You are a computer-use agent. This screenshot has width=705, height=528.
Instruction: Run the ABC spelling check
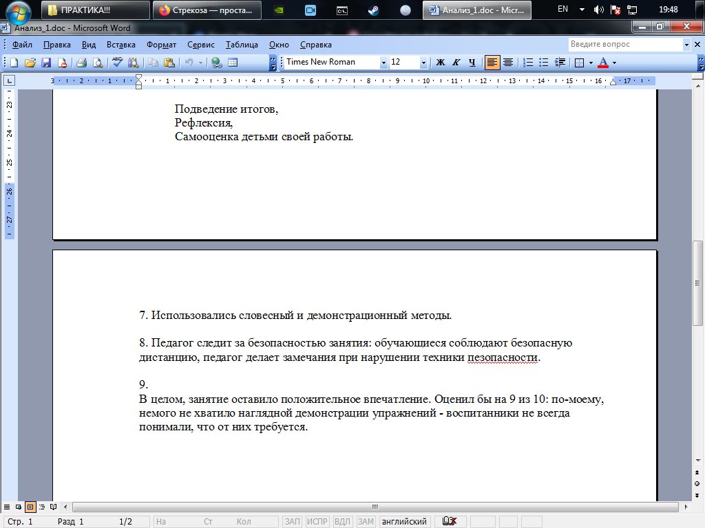click(117, 63)
